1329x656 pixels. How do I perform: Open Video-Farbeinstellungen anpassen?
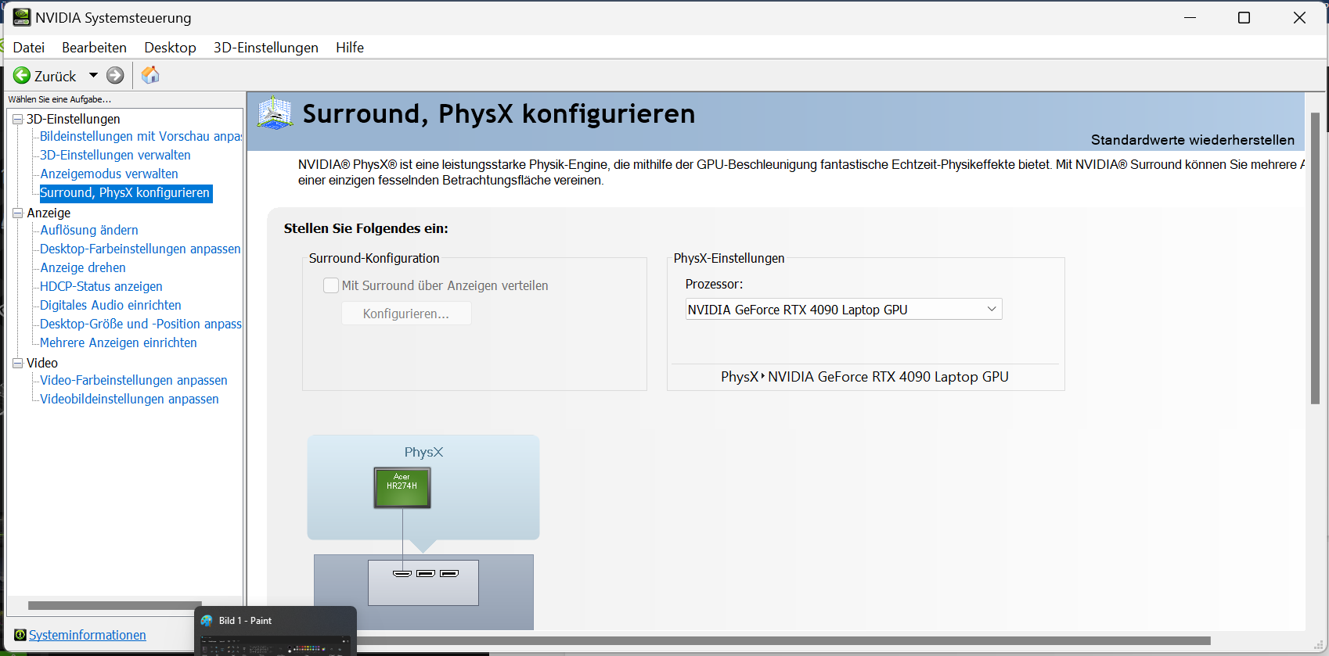[134, 380]
